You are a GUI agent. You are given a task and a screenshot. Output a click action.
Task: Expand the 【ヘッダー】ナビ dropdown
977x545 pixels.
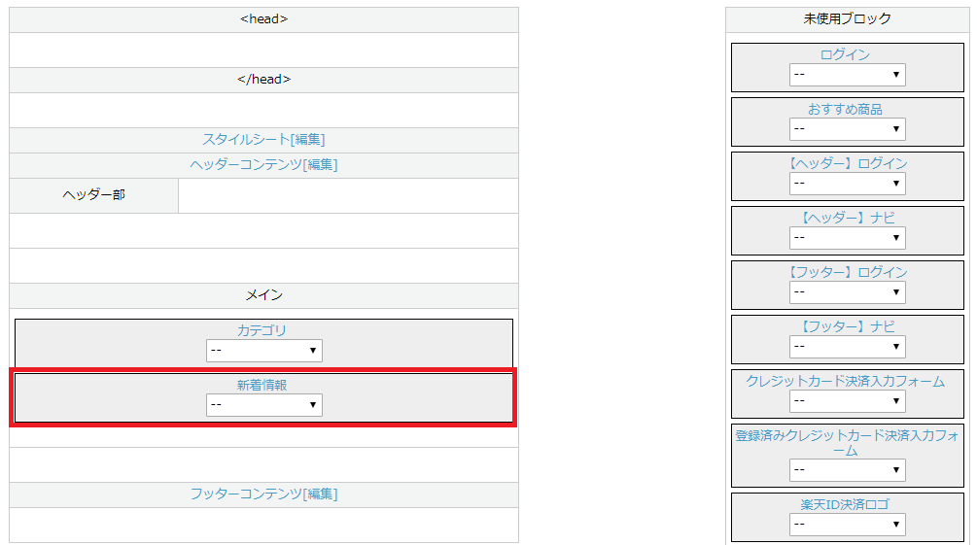pos(847,238)
